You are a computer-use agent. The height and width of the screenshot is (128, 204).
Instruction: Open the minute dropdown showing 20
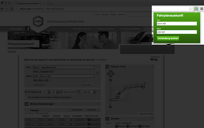pos(55,92)
